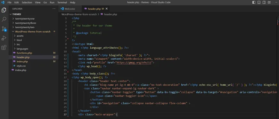Click '<!doctype html>' on line 8

pos(83,44)
